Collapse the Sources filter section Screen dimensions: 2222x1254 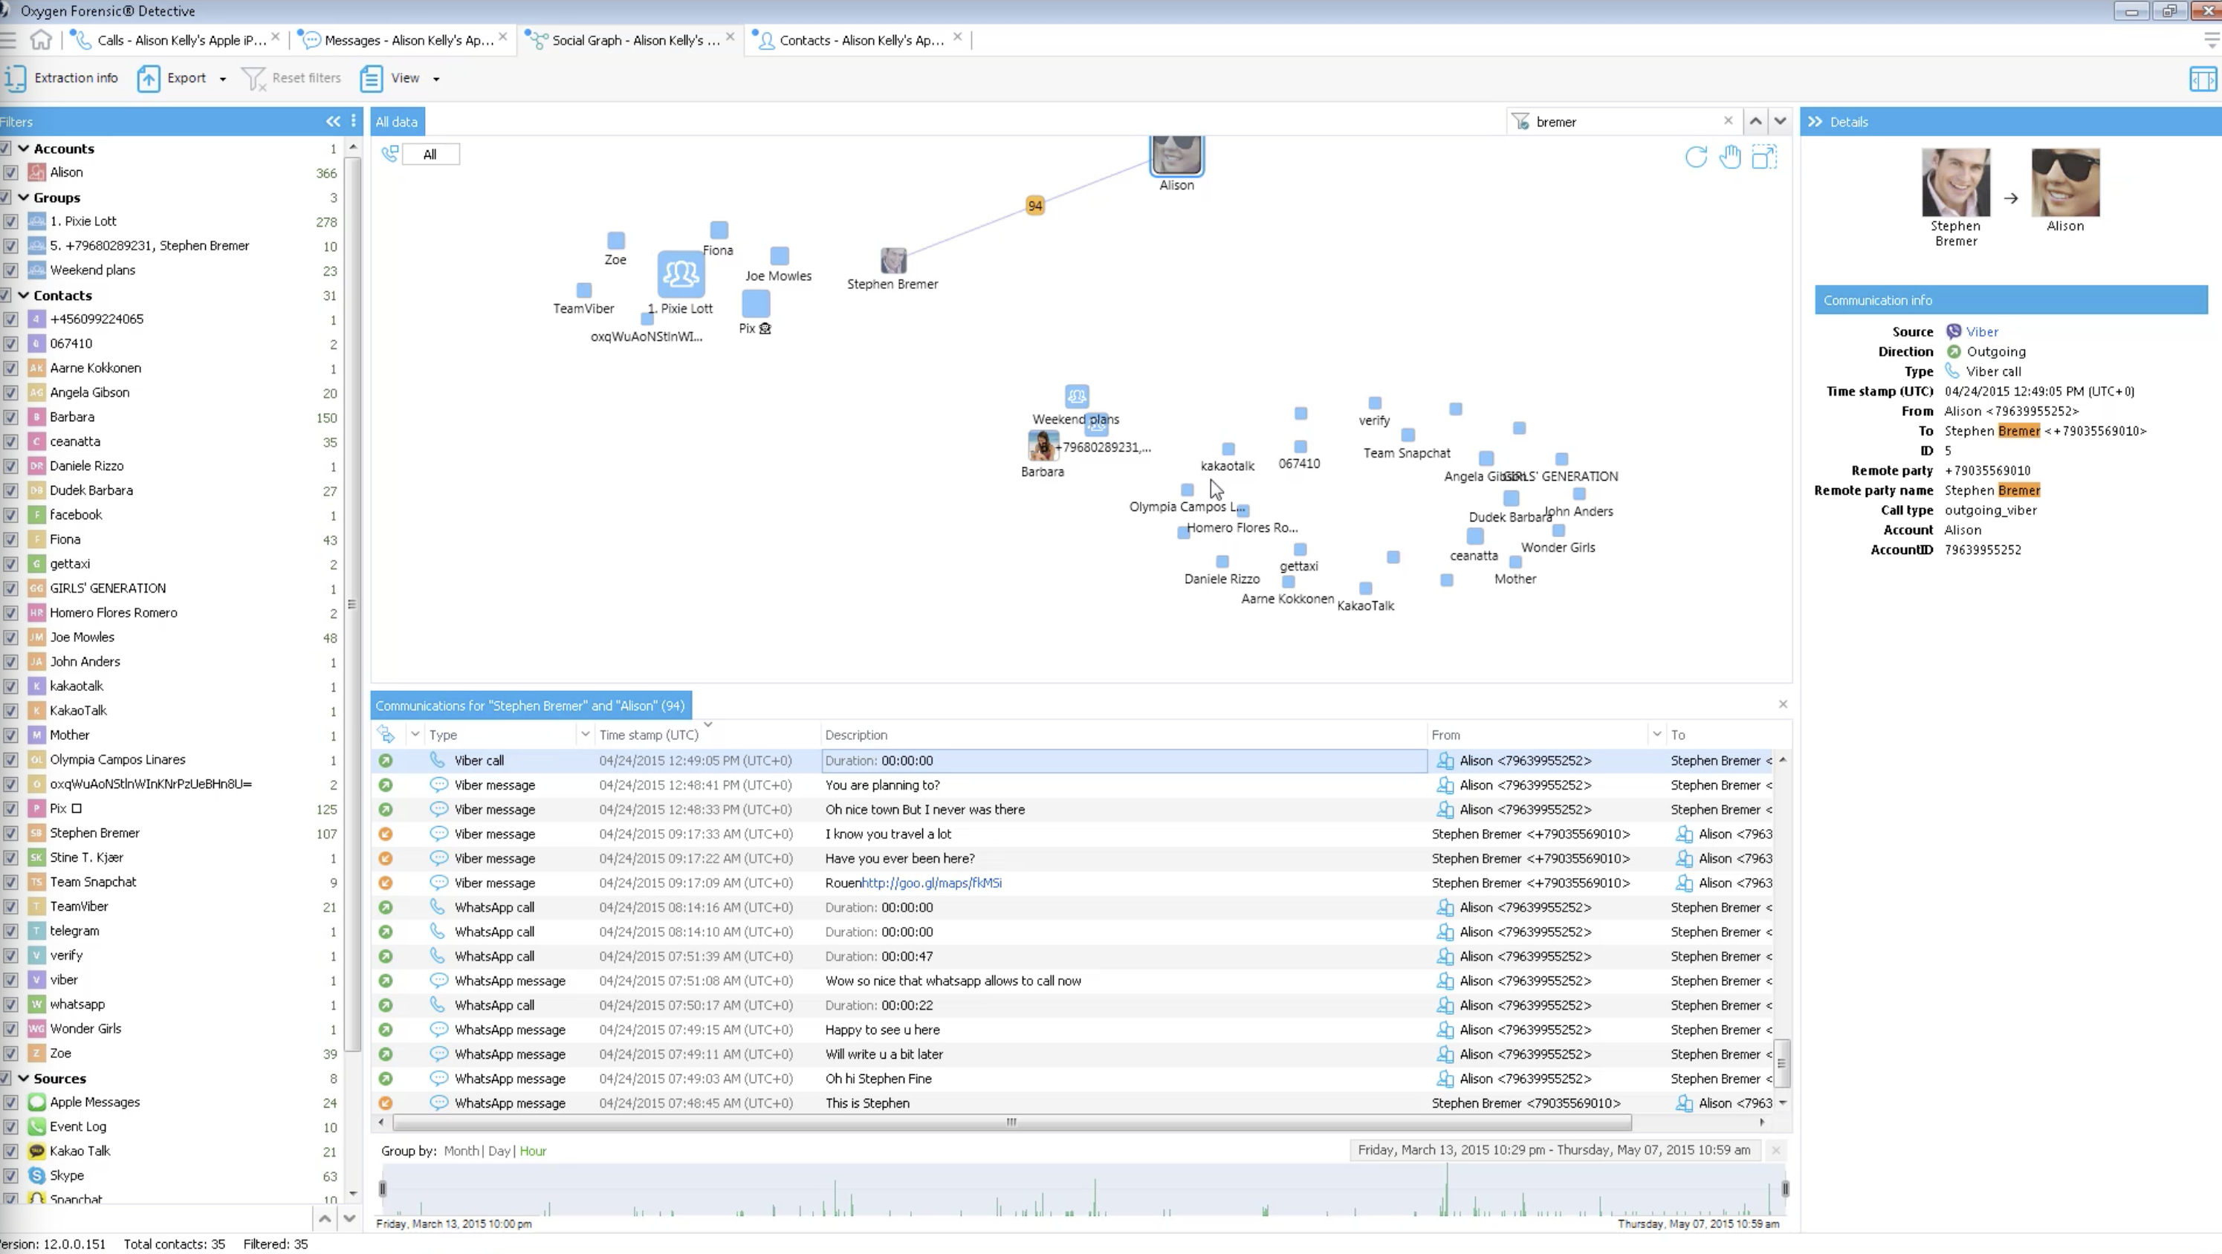pyautogui.click(x=23, y=1078)
